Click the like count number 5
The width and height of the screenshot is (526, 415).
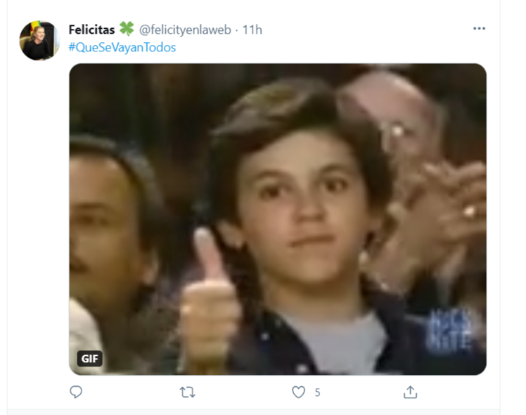(x=317, y=392)
